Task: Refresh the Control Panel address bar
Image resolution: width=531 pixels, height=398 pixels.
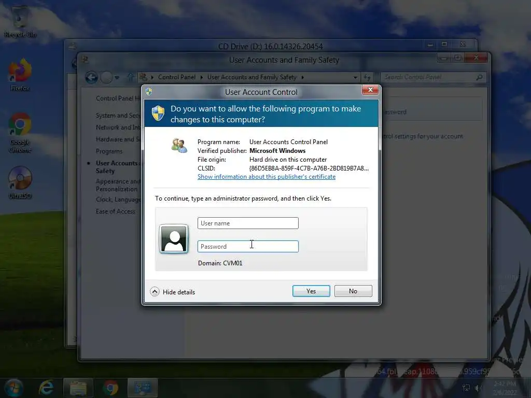Action: [367, 78]
